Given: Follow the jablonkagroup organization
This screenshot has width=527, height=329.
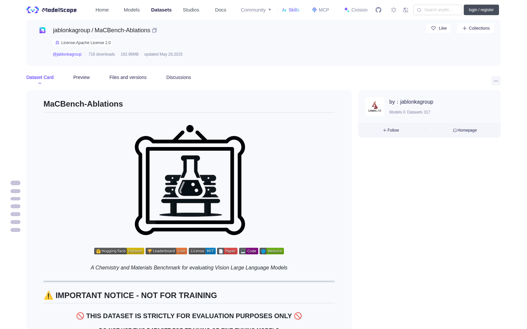Looking at the screenshot, I should click(x=391, y=130).
